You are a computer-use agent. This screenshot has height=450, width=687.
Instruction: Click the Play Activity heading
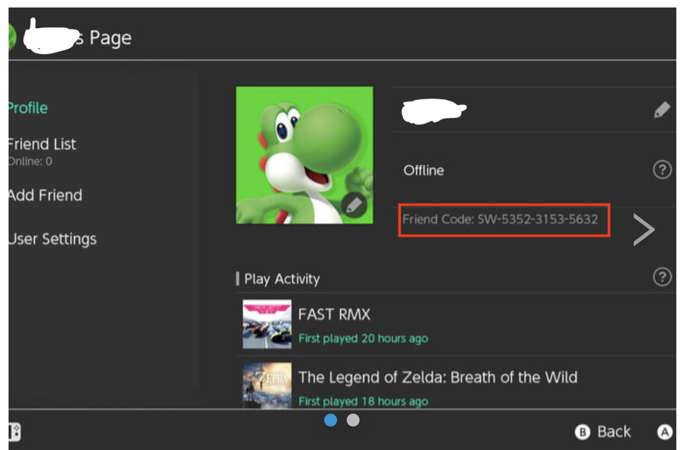pos(282,279)
